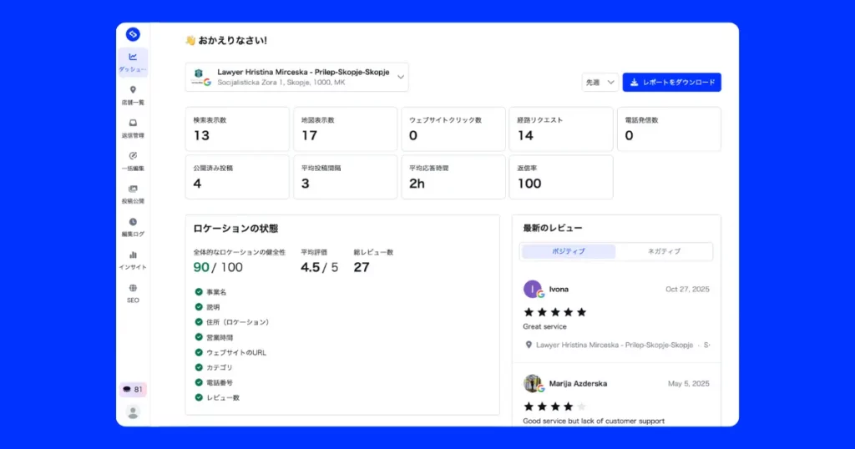The width and height of the screenshot is (855, 449).
Task: Open 一括編集 edit sidebar item
Action: 133,161
